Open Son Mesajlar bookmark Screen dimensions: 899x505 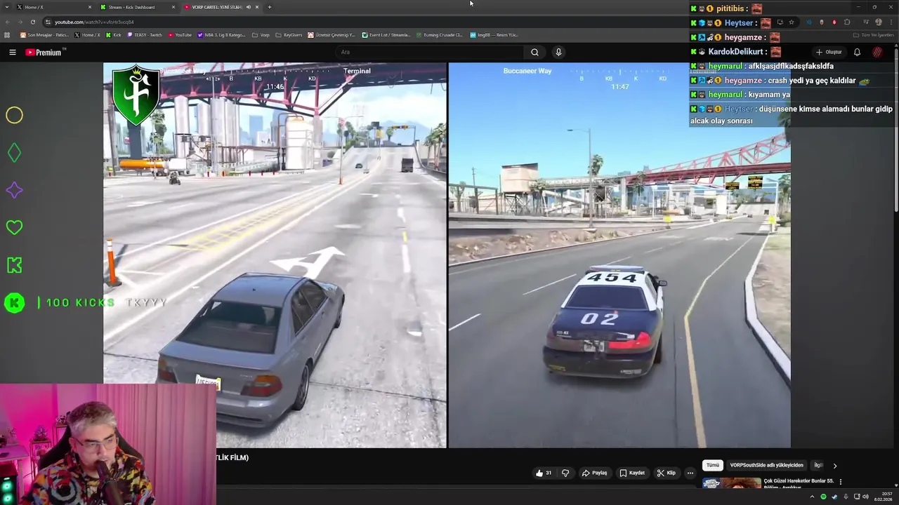point(44,34)
